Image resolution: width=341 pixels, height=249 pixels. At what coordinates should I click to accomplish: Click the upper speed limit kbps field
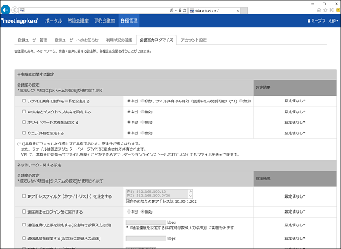tap(146, 222)
